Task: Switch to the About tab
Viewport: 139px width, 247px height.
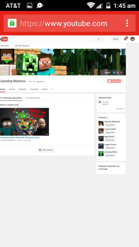Action: click(45, 89)
